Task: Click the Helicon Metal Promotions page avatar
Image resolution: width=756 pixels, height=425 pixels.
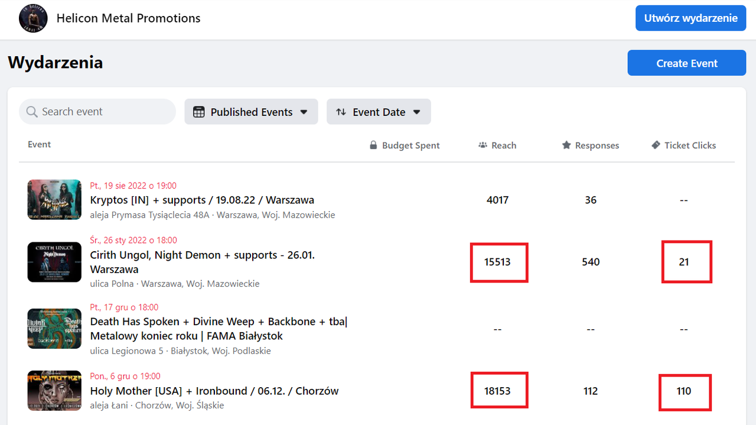Action: (x=33, y=18)
